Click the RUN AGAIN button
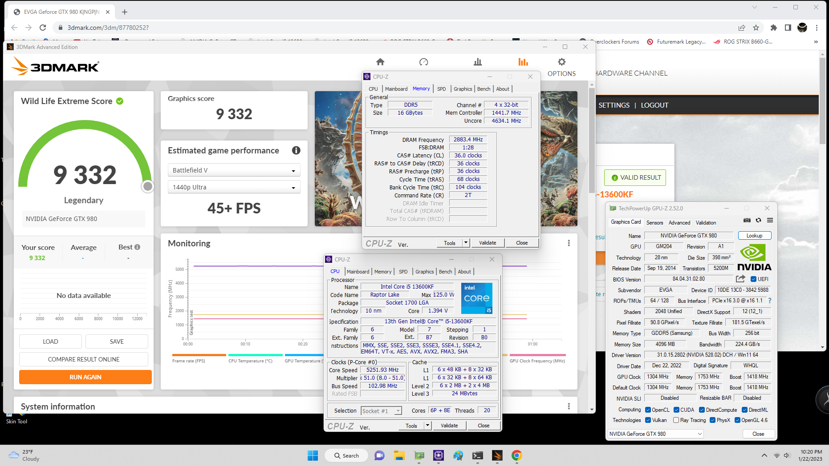Image resolution: width=829 pixels, height=466 pixels. click(x=85, y=377)
